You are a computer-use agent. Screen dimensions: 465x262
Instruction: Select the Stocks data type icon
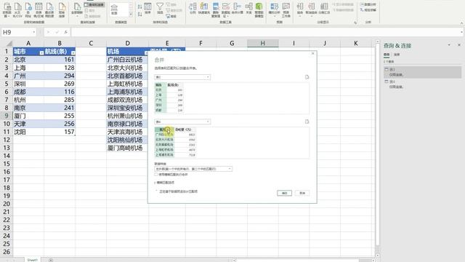point(114,9)
